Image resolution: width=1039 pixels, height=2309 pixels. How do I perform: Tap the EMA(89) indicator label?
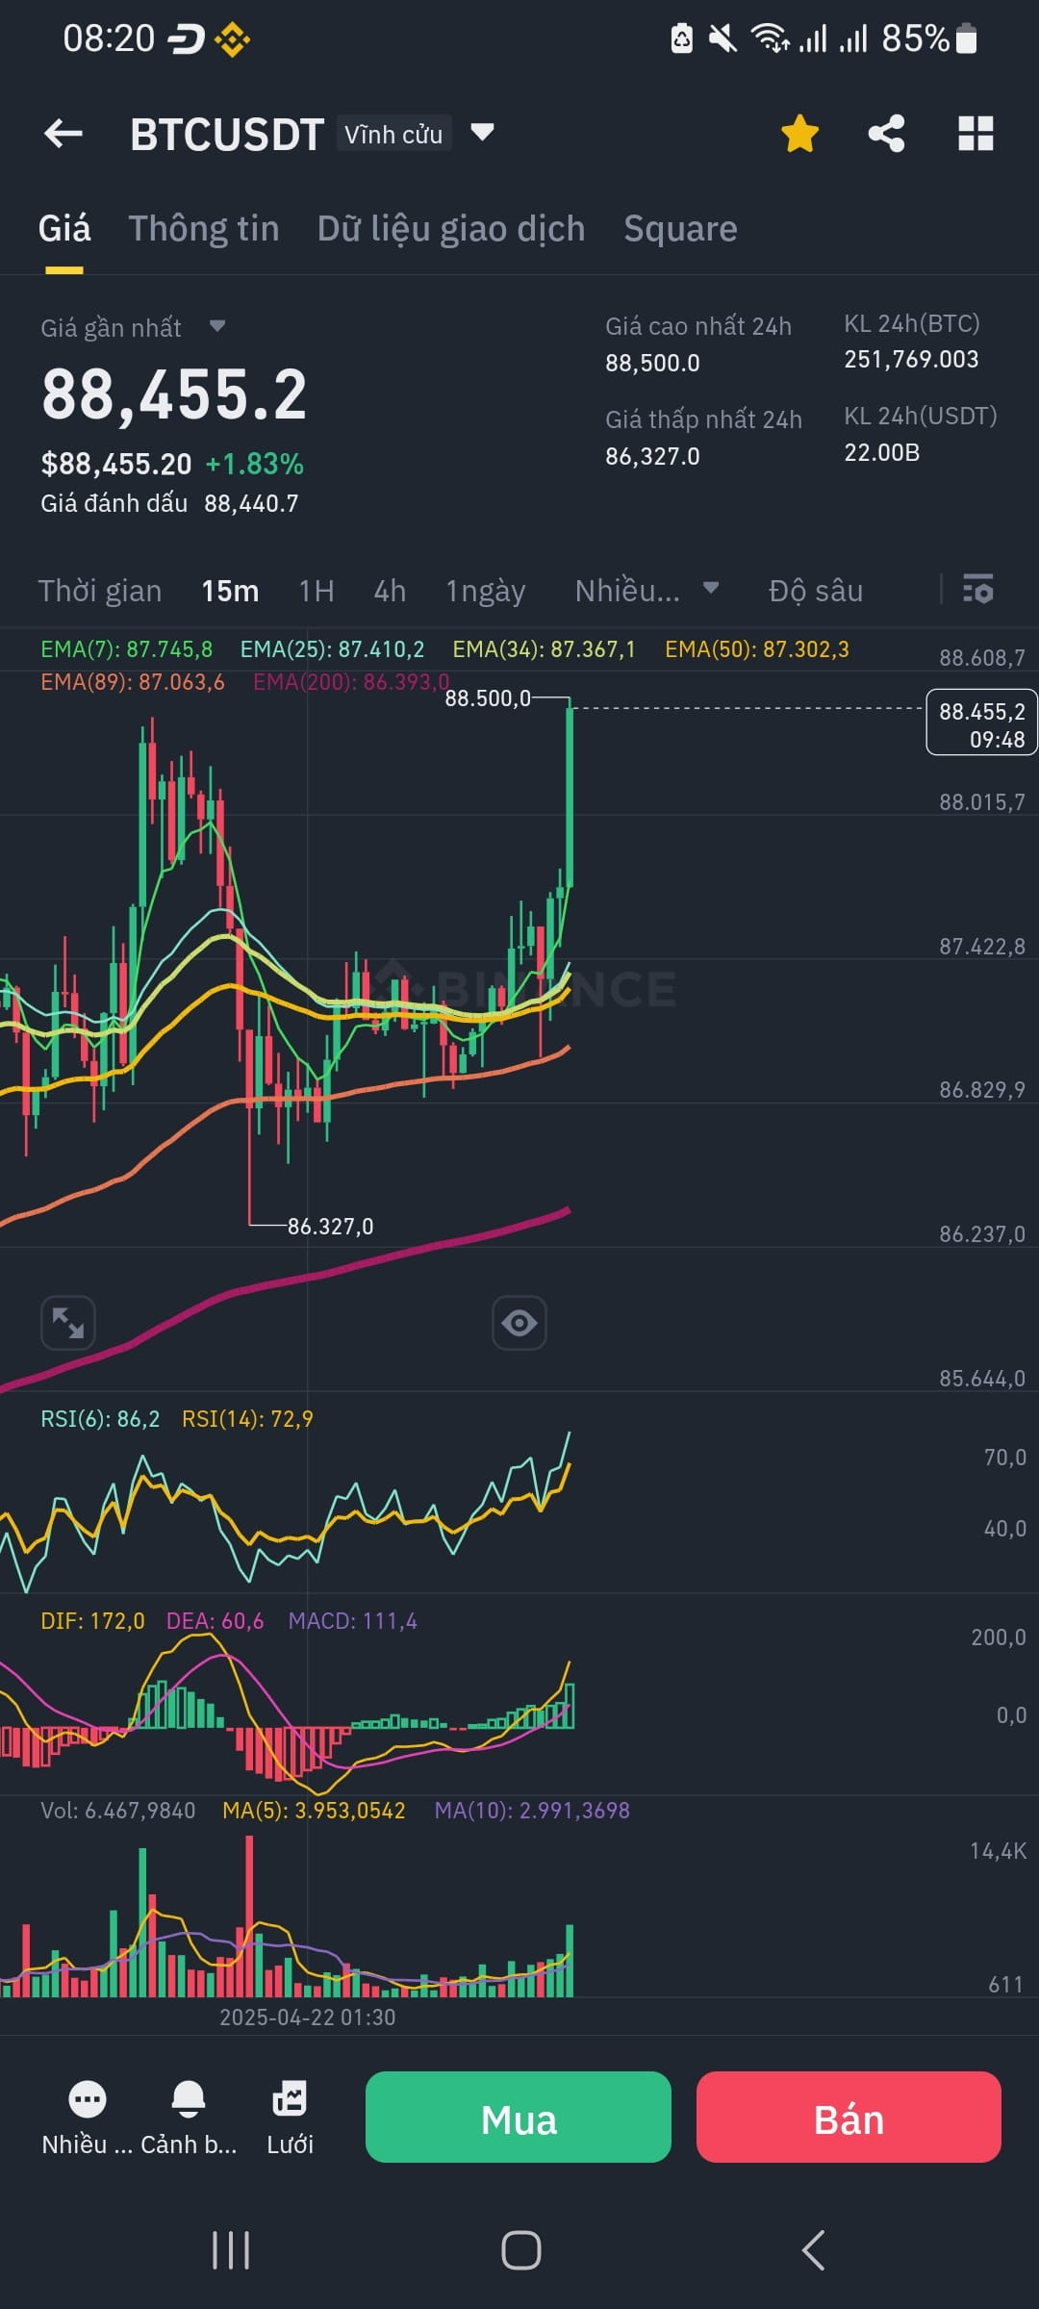133,682
